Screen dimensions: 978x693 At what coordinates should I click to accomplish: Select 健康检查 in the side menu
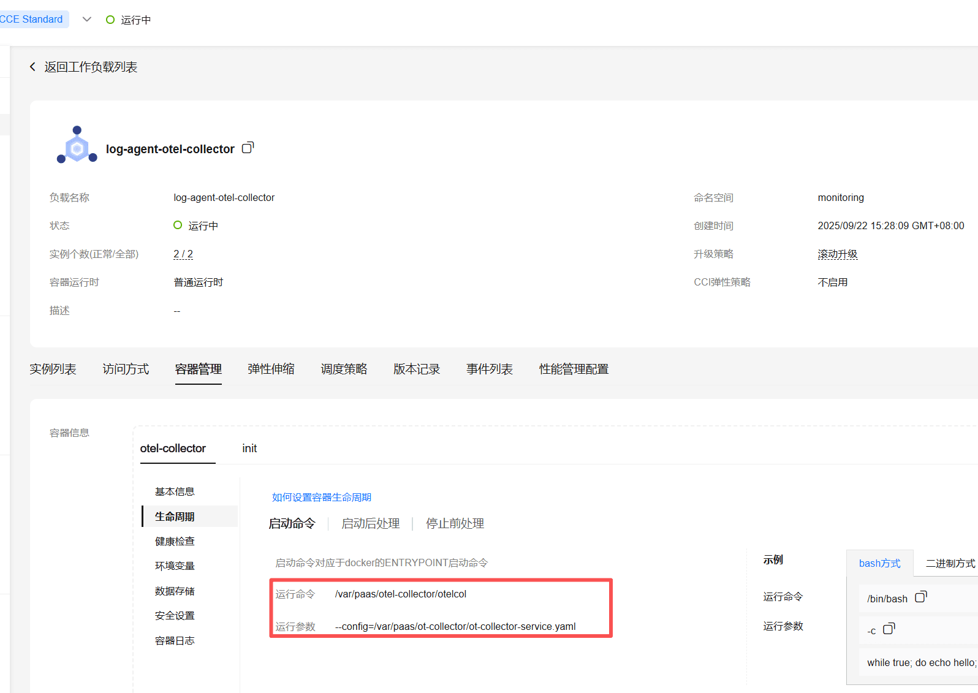(175, 542)
